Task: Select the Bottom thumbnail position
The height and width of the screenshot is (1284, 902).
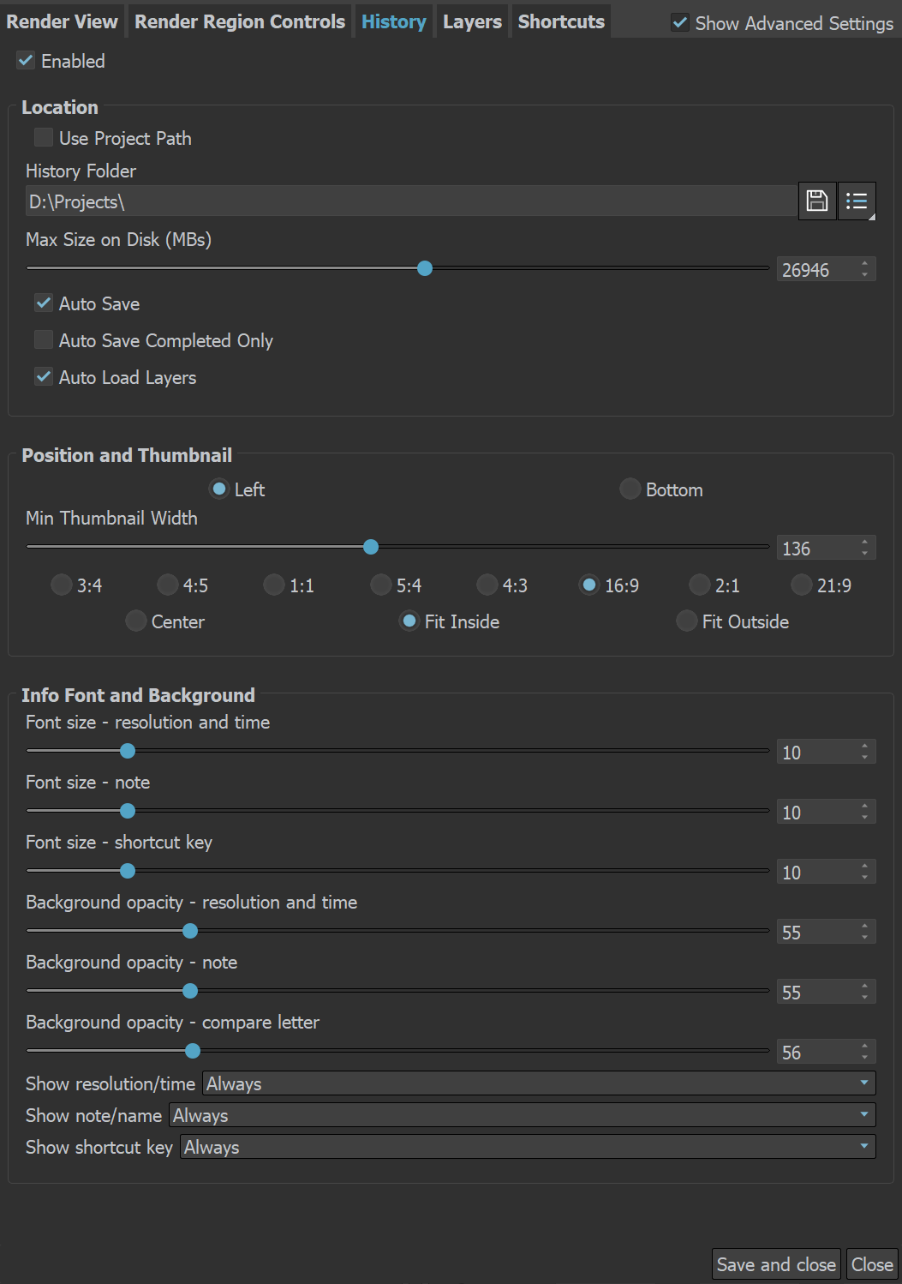Action: pyautogui.click(x=630, y=489)
